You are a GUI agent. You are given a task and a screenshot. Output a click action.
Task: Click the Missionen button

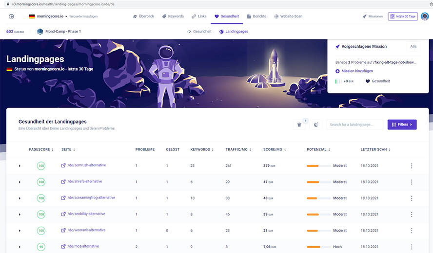pyautogui.click(x=373, y=17)
